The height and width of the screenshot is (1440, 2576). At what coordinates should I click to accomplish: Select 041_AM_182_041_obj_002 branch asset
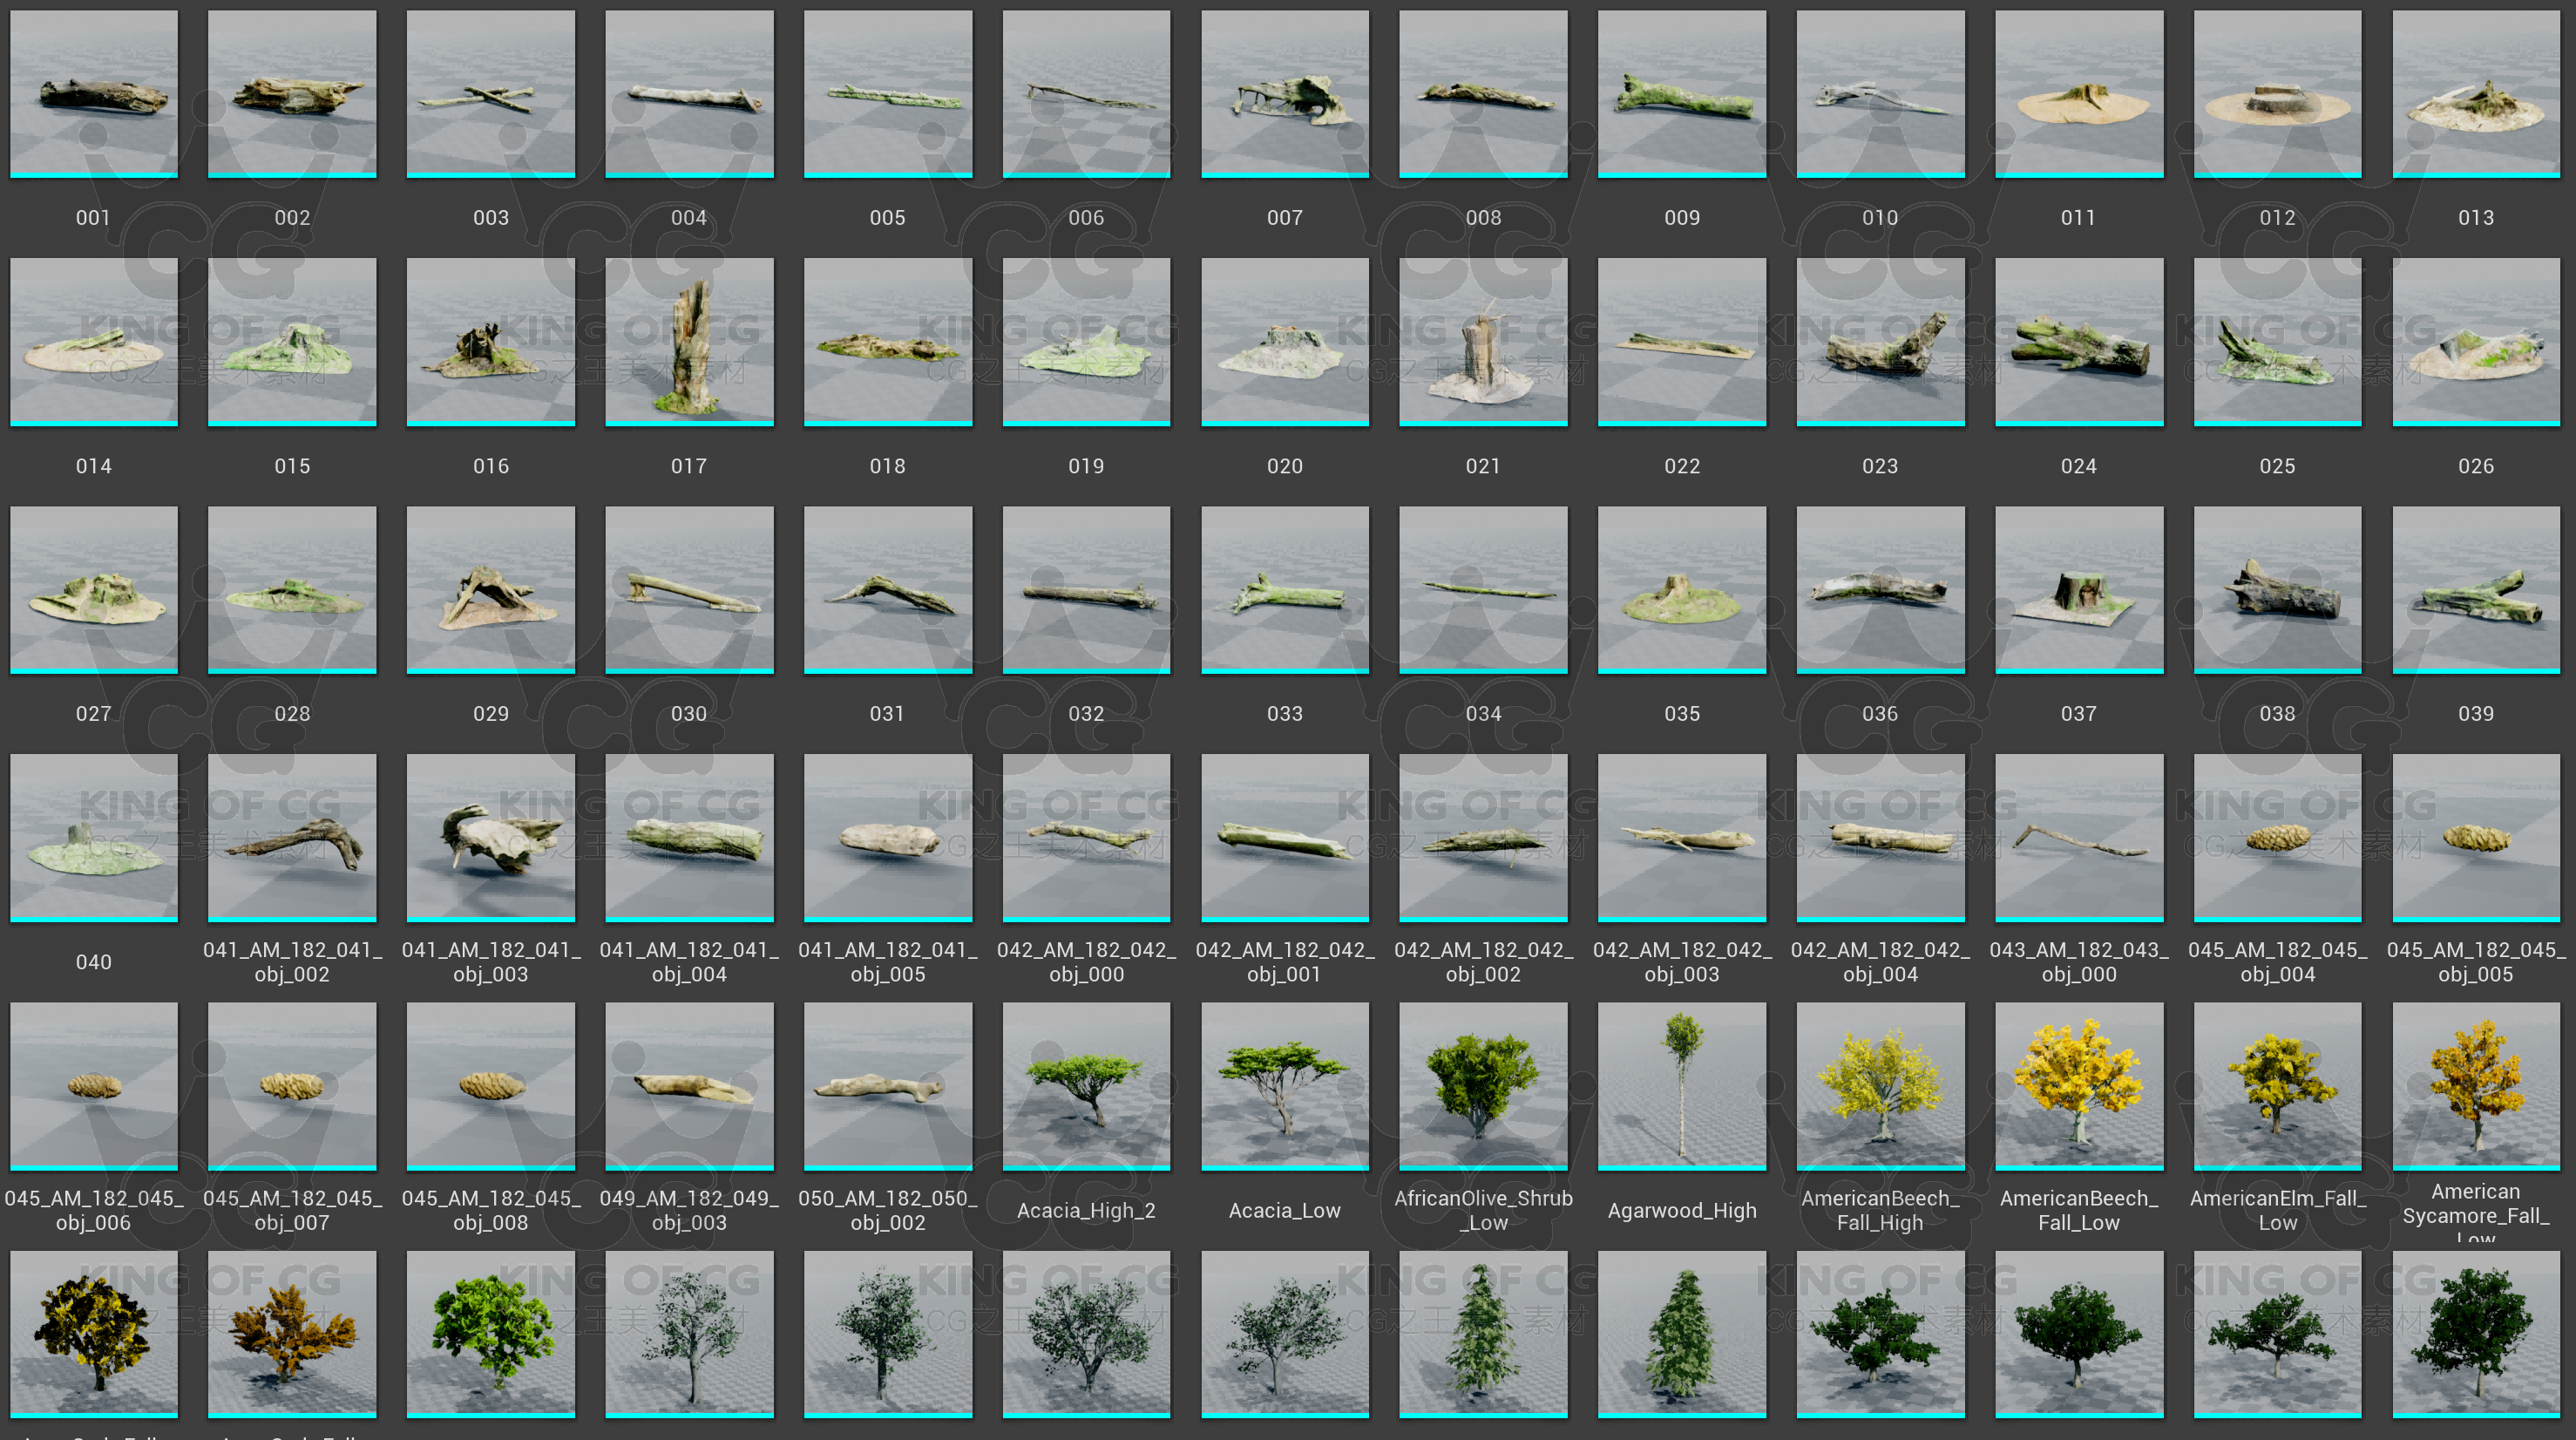coord(292,838)
